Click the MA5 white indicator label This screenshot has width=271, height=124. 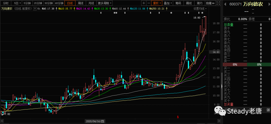(48, 9)
